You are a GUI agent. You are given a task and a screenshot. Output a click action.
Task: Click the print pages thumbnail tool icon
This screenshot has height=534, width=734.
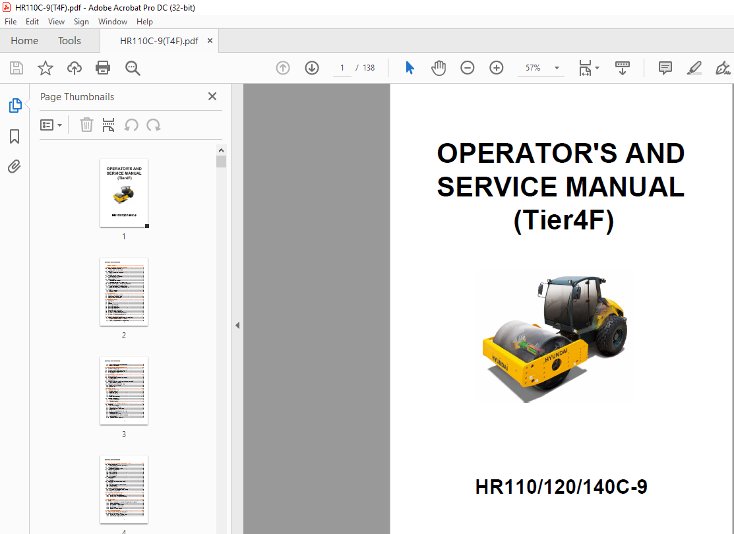tap(109, 125)
